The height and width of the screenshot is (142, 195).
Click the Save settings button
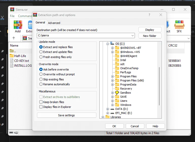pos(66,115)
